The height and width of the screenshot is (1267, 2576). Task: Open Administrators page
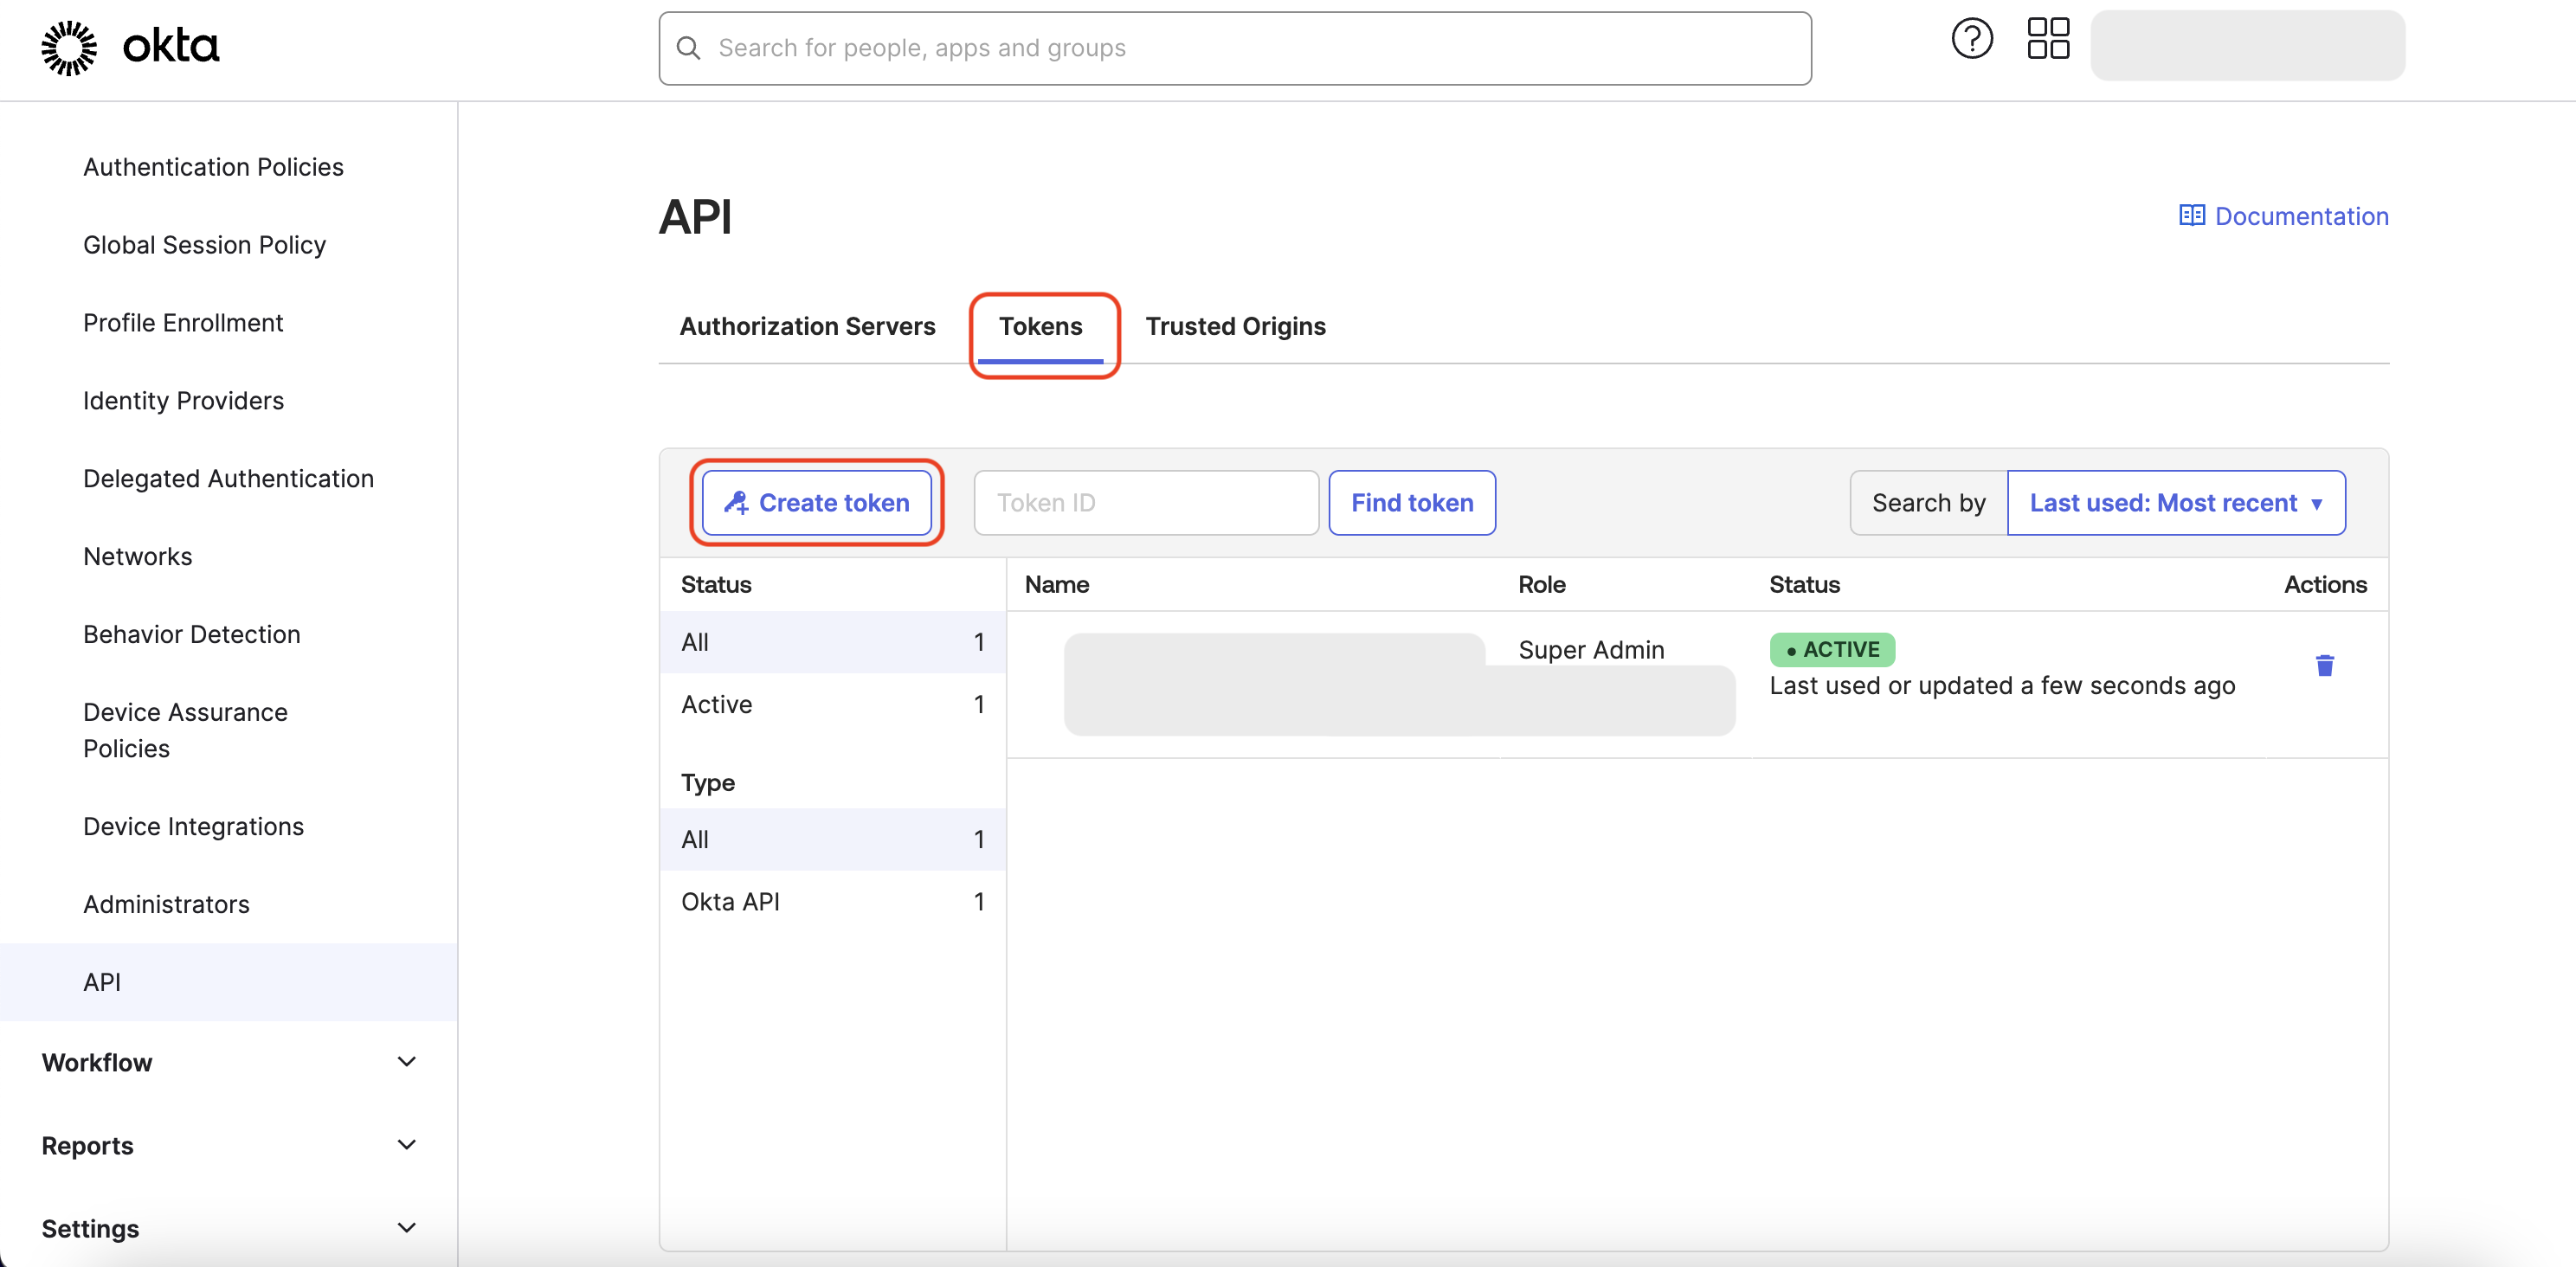point(166,905)
